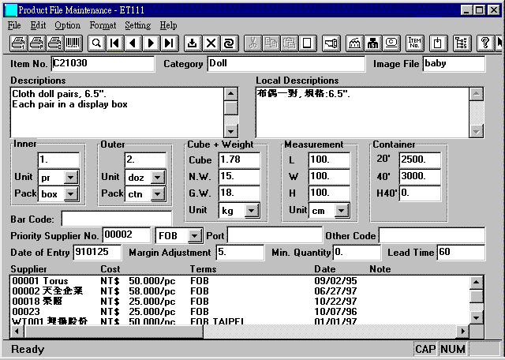Screen dimensions: 505x360
Task: Jump to the first record
Action: pyautogui.click(x=114, y=43)
